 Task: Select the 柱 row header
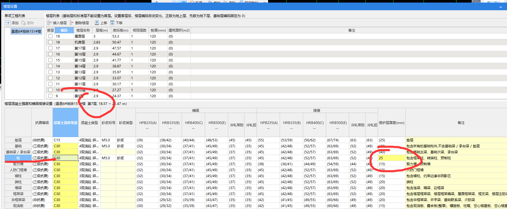pyautogui.click(x=18, y=158)
